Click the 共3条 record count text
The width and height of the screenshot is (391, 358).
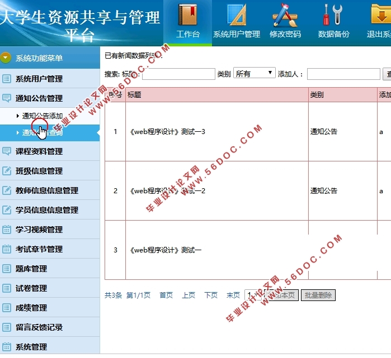113,295
